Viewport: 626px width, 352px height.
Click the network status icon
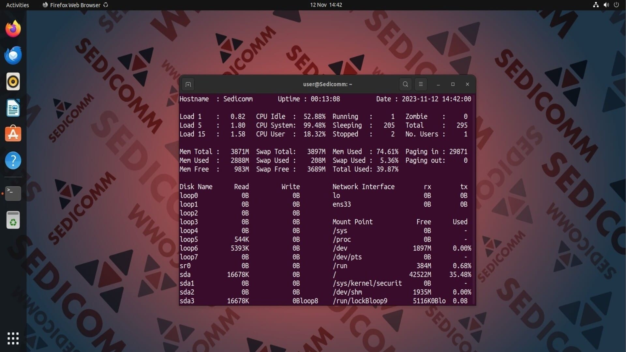point(596,5)
